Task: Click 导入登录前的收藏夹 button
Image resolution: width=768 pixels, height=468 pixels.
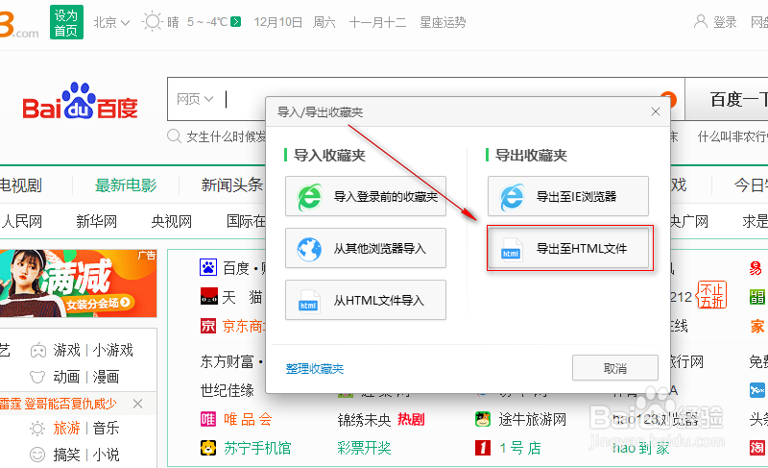Action: [x=366, y=196]
